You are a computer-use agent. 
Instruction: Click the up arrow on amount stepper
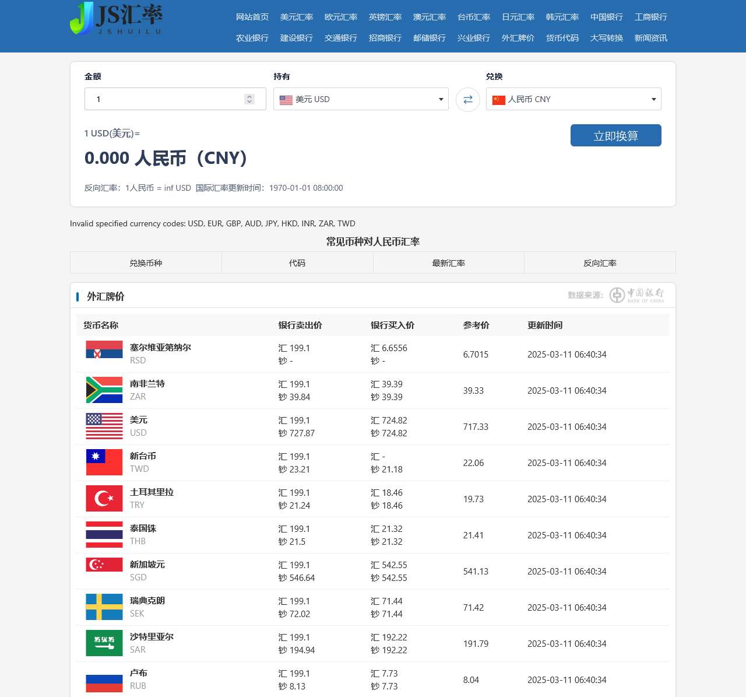coord(249,96)
